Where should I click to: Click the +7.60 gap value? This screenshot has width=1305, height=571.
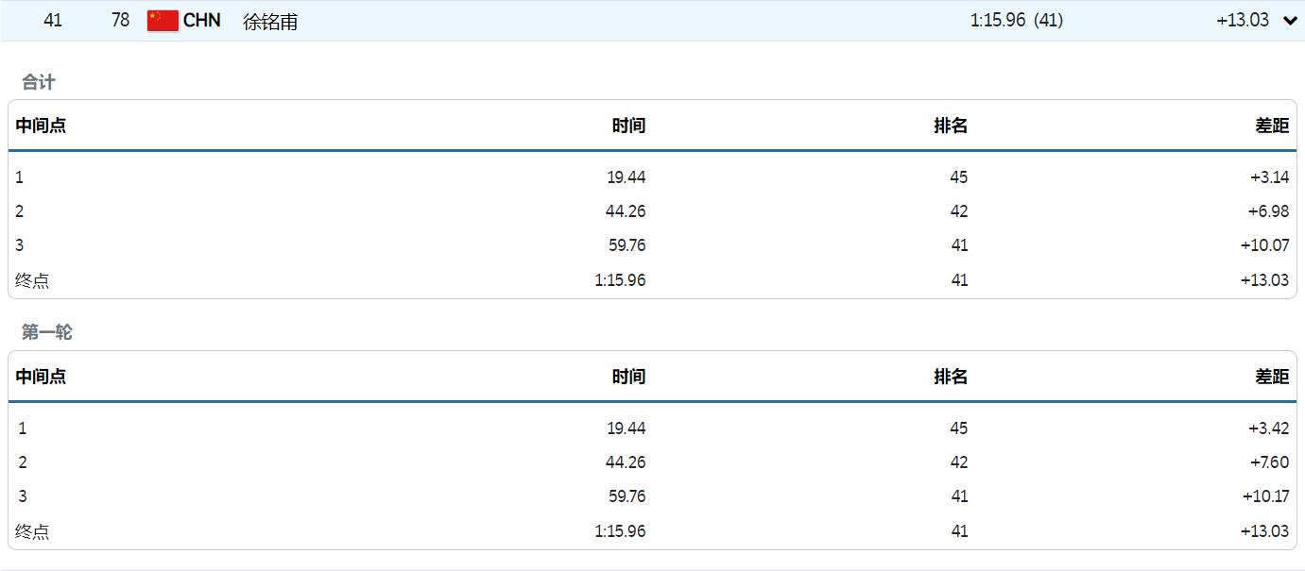1268,462
